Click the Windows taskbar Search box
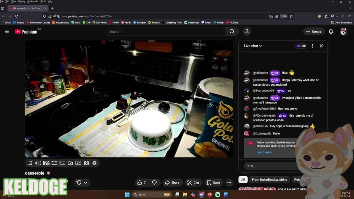 coord(151,195)
